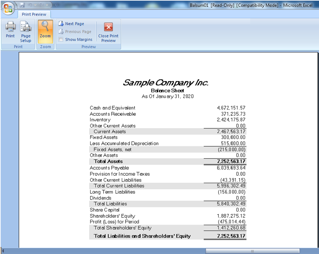
Task: Open the Office button menu
Action: (x=8, y=8)
